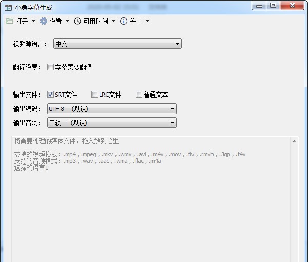308x262 pixels.
Task: Click the 输出文件 label
Action: coord(27,95)
